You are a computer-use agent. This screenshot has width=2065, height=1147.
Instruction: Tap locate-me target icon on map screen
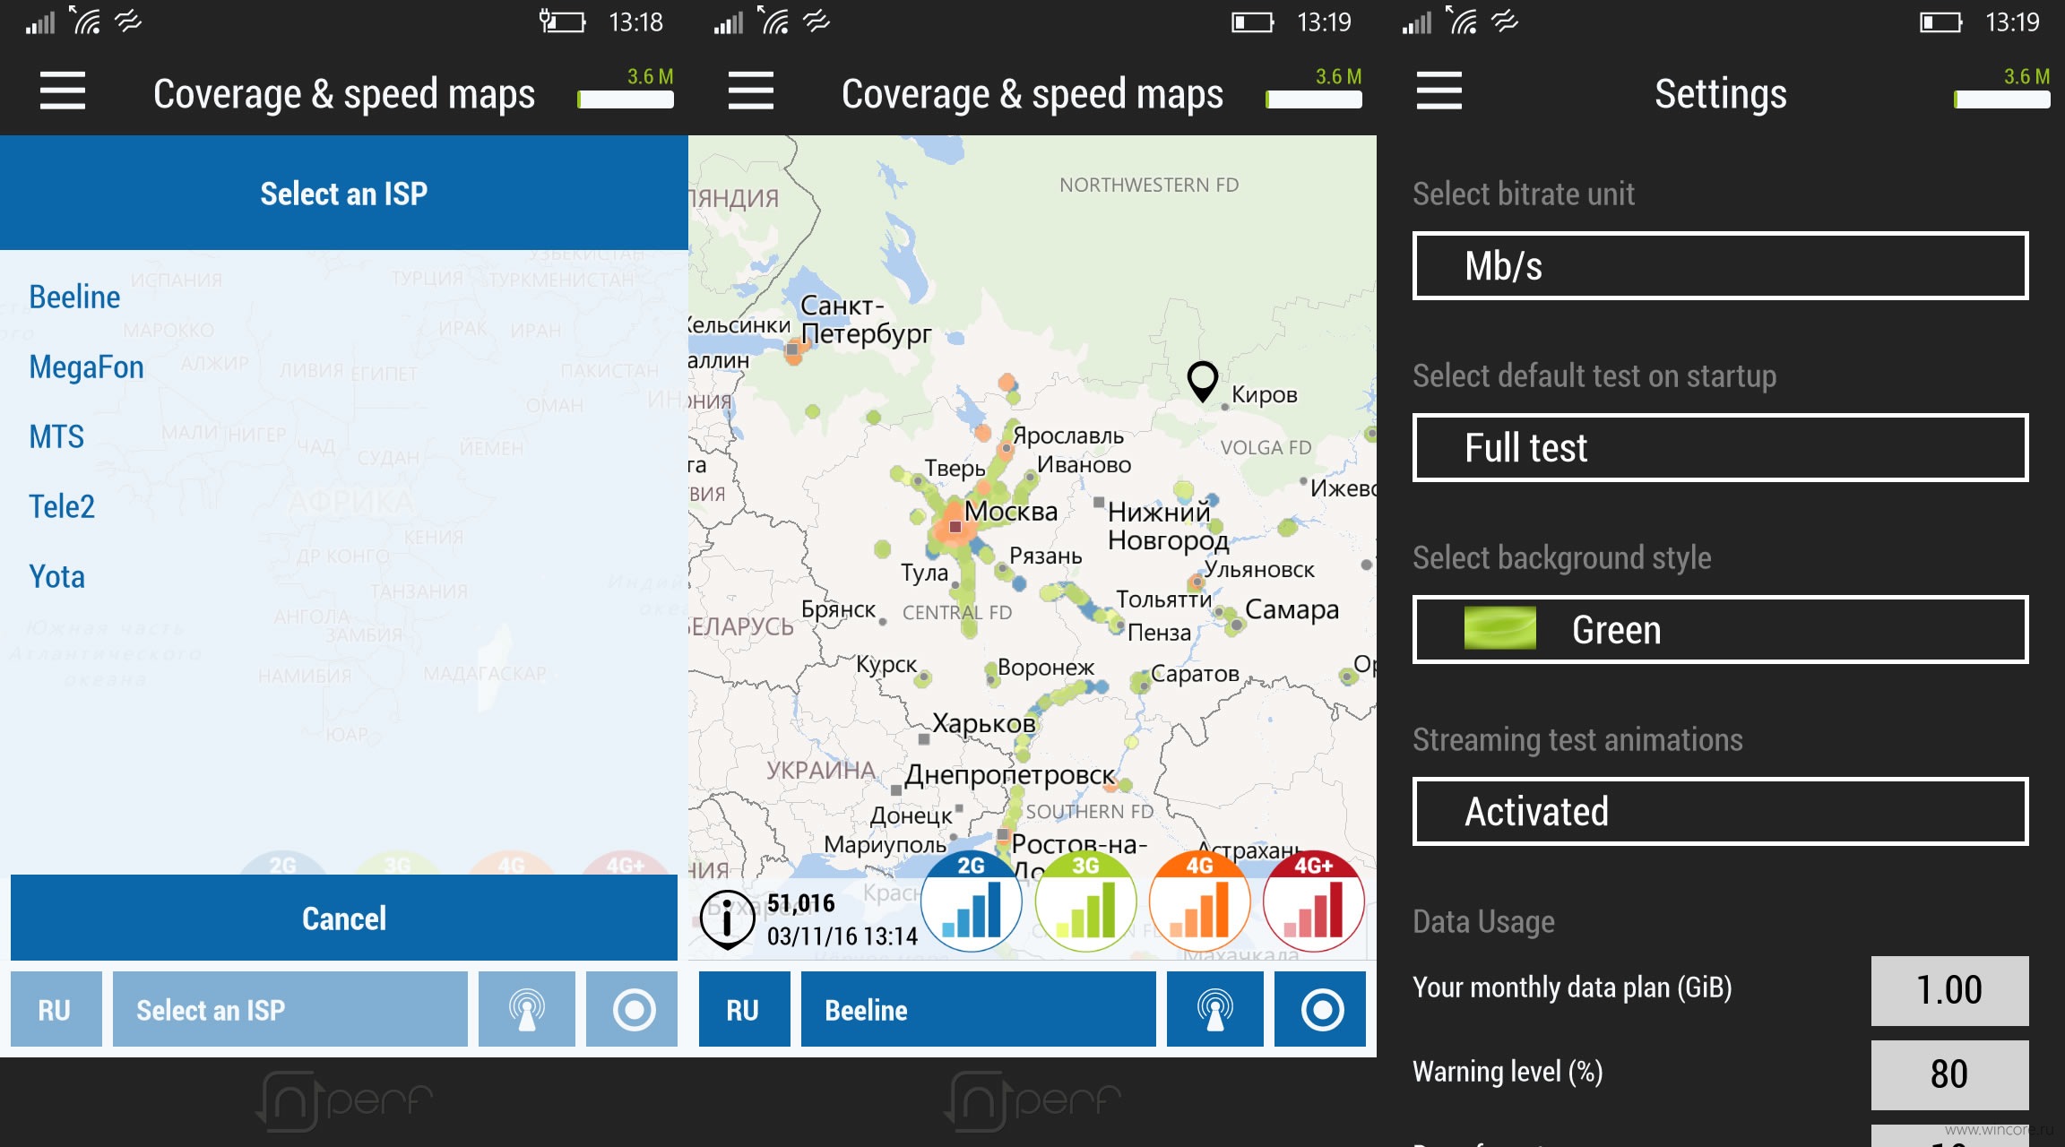point(1321,1010)
